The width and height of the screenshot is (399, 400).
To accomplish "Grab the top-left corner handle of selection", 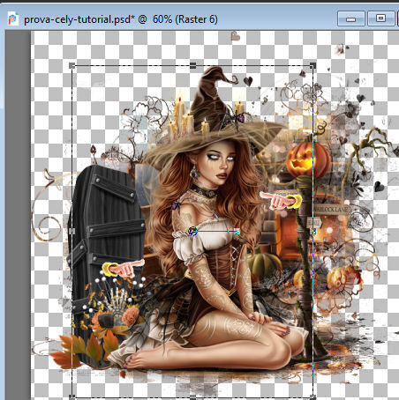I will tap(72, 65).
